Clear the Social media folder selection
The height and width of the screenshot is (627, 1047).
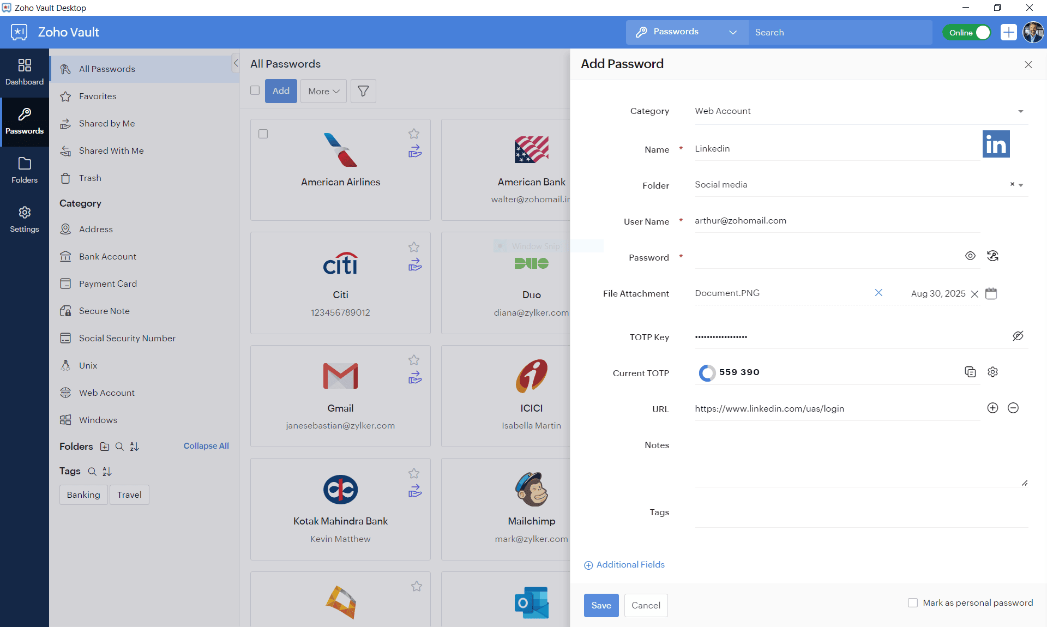[1012, 184]
